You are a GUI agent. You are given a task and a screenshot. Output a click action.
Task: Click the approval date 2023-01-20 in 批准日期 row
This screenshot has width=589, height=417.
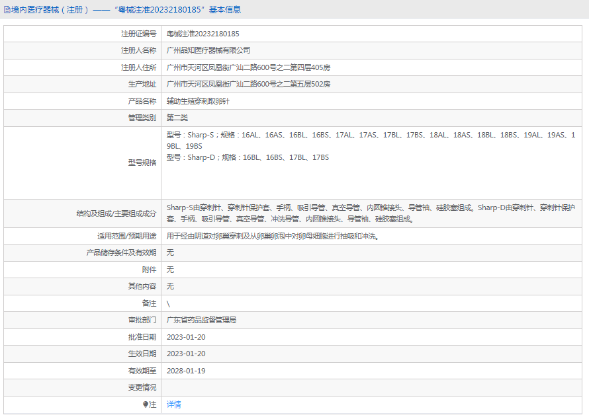[x=186, y=337]
